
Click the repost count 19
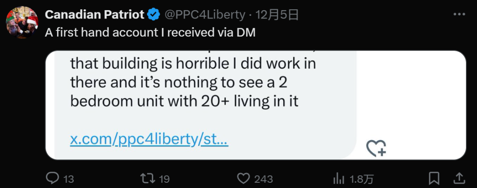(x=164, y=179)
